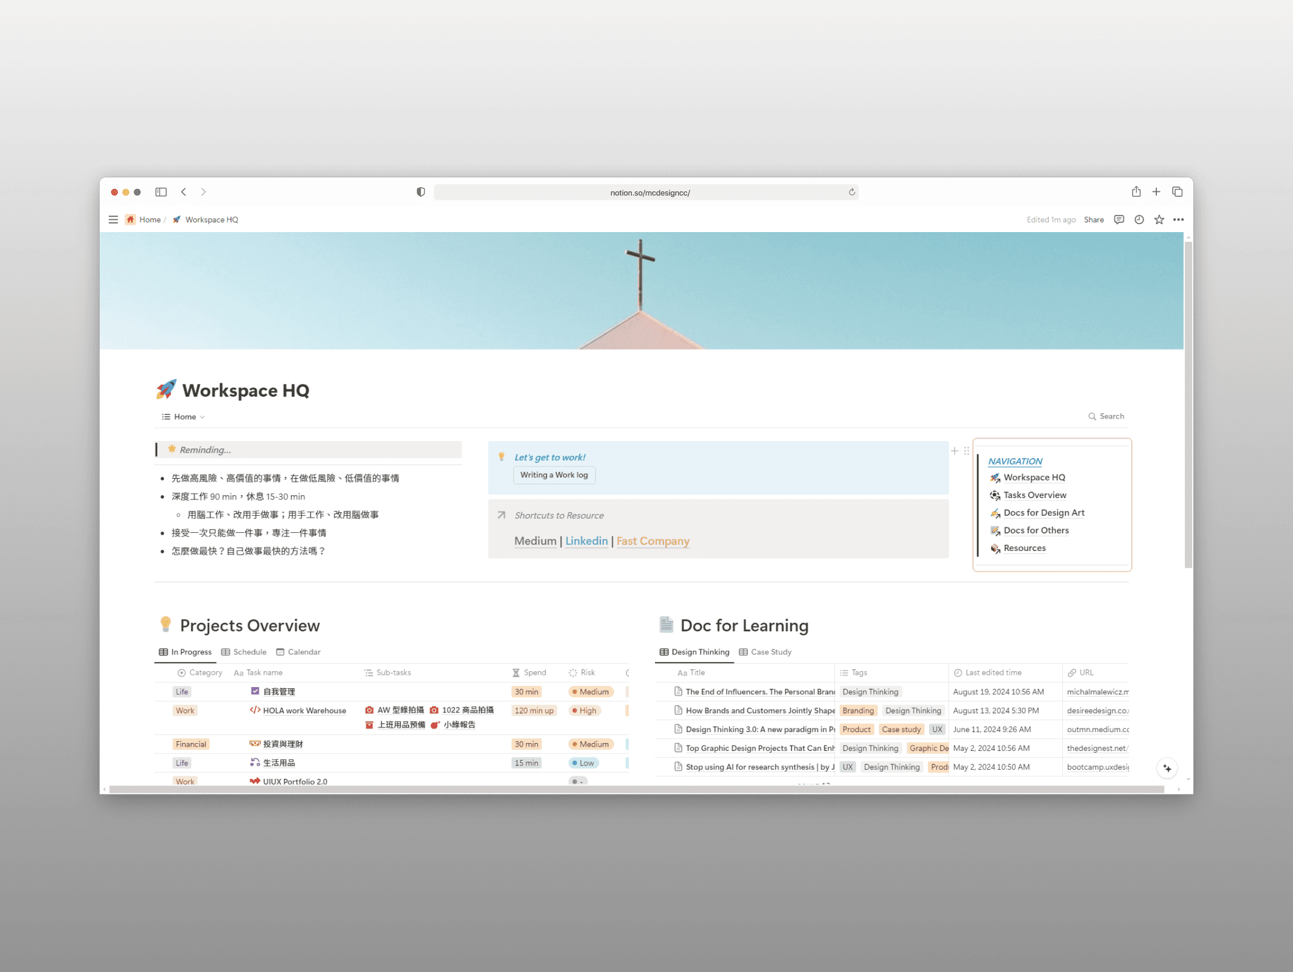The height and width of the screenshot is (972, 1293).
Task: Switch to the Schedule tab
Action: point(249,652)
